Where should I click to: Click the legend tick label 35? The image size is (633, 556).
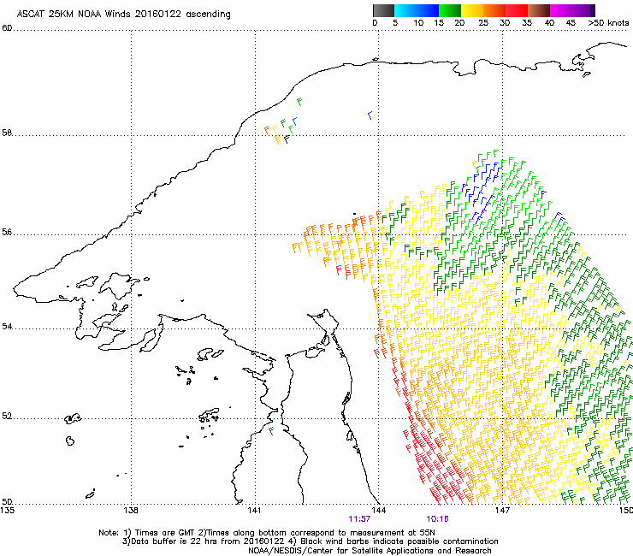click(x=527, y=23)
